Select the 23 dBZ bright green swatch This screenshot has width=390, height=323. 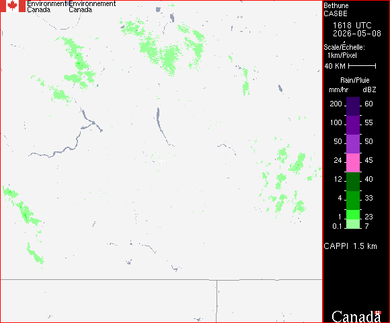353,215
